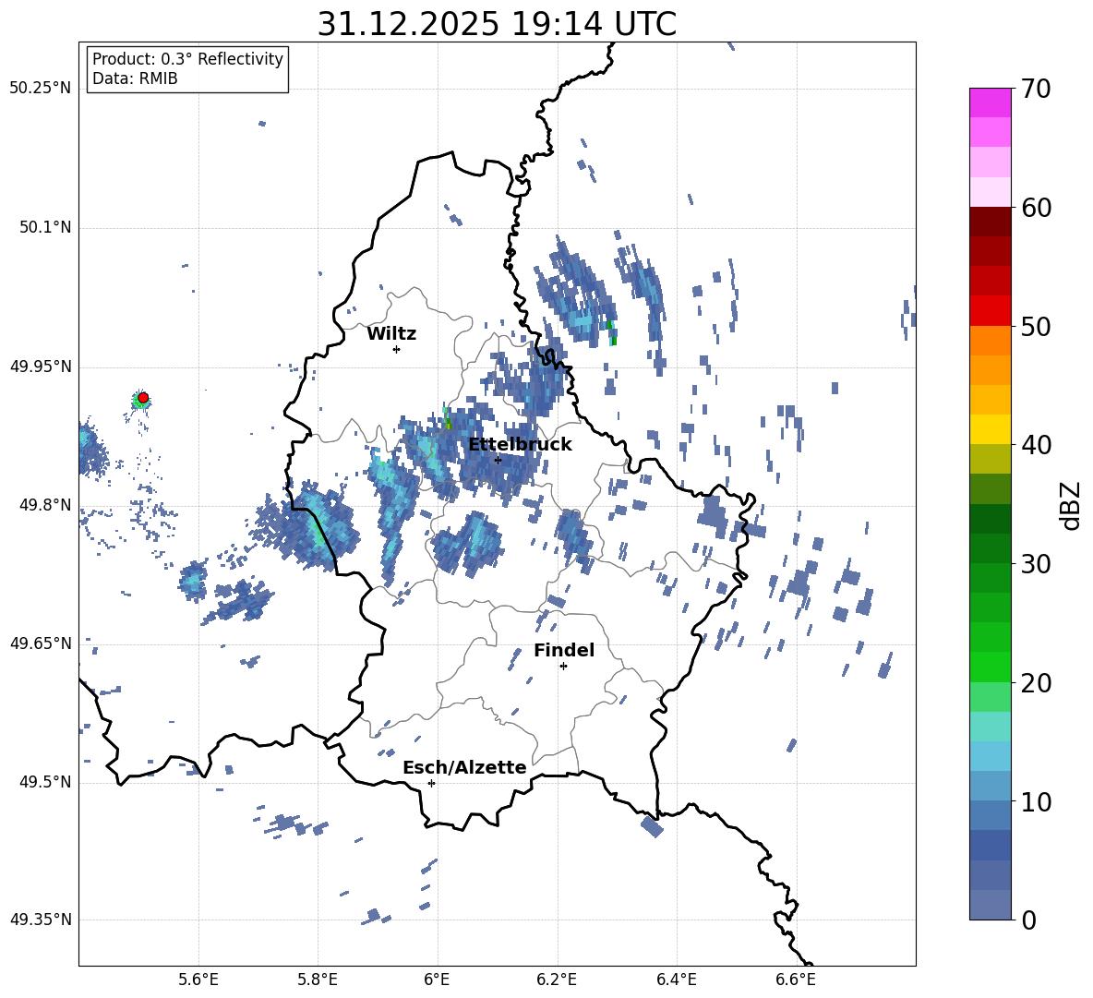Click the 6°E longitude label
This screenshot has width=1093, height=998.
point(437,980)
